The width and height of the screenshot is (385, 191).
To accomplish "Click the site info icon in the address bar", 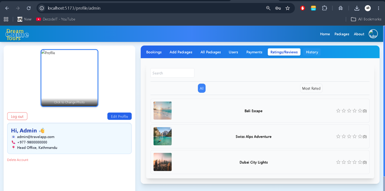I will (42, 8).
